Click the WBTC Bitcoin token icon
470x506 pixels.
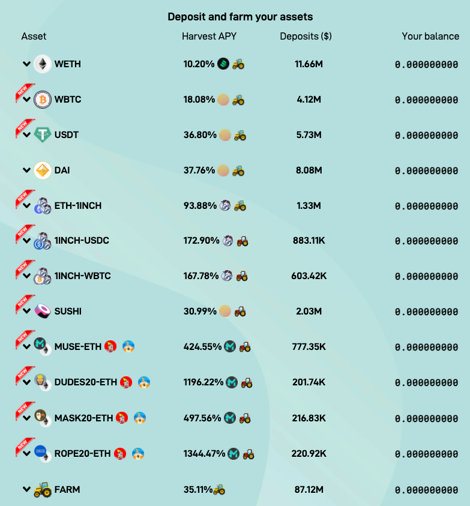(x=43, y=100)
